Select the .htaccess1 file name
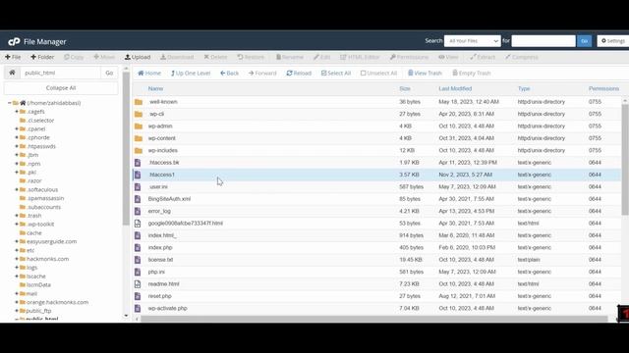629x353 pixels. [161, 175]
